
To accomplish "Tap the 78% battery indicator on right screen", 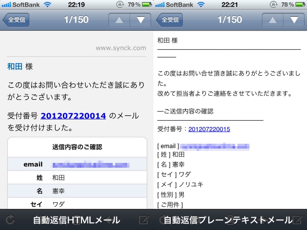I will coord(289,4).
